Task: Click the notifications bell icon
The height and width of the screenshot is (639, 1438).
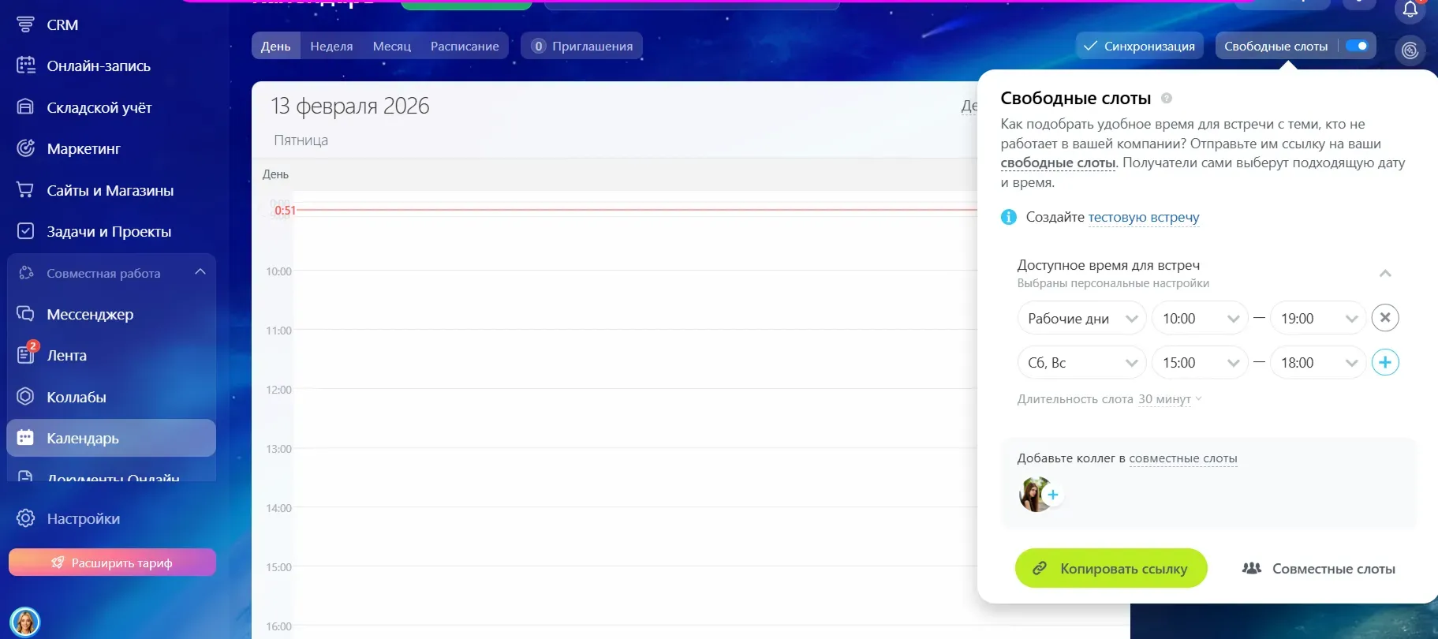Action: tap(1410, 10)
